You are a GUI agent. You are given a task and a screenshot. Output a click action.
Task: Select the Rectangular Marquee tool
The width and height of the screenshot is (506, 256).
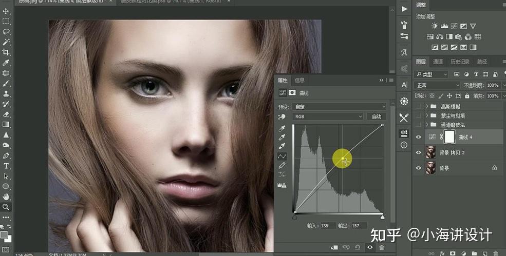(x=6, y=22)
